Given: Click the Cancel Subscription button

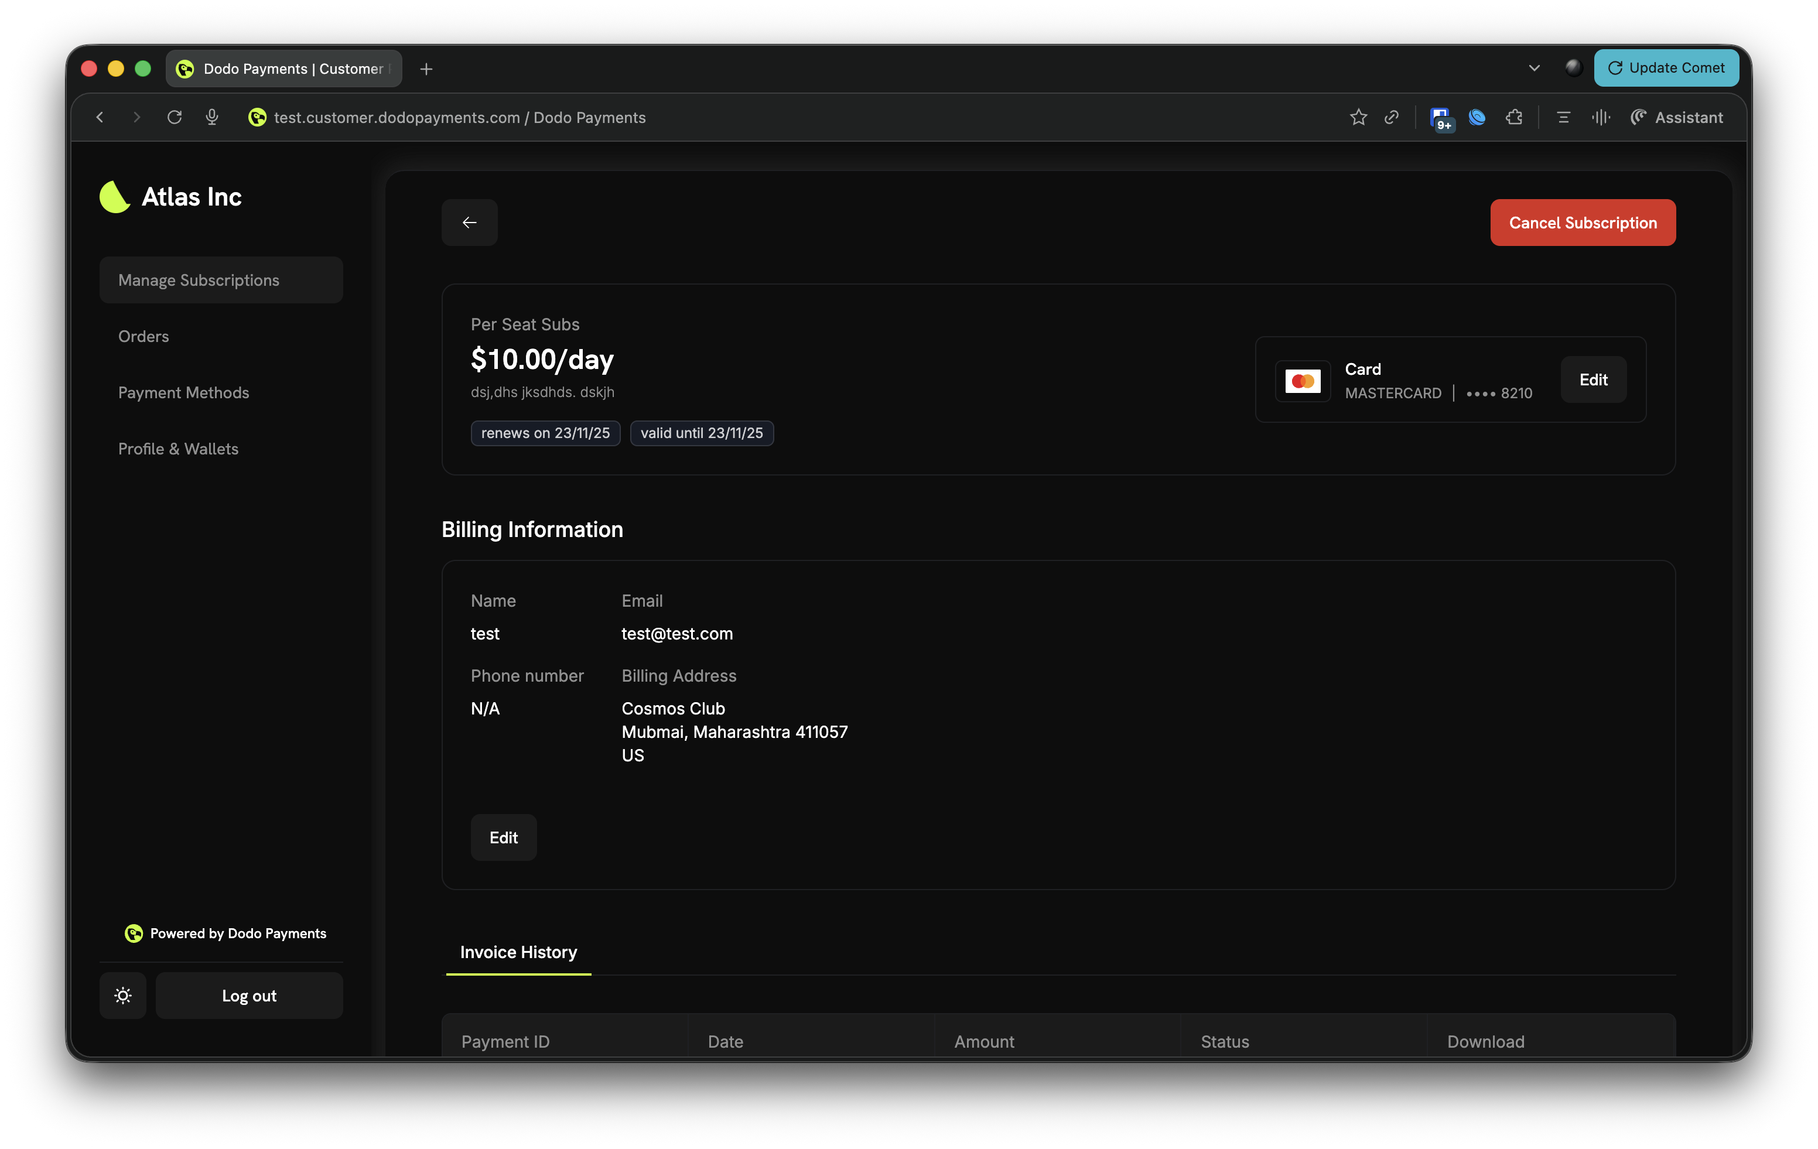Looking at the screenshot, I should point(1583,222).
